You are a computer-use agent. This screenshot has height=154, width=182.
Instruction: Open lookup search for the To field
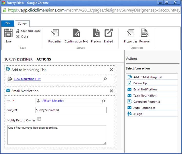tap(103, 101)
